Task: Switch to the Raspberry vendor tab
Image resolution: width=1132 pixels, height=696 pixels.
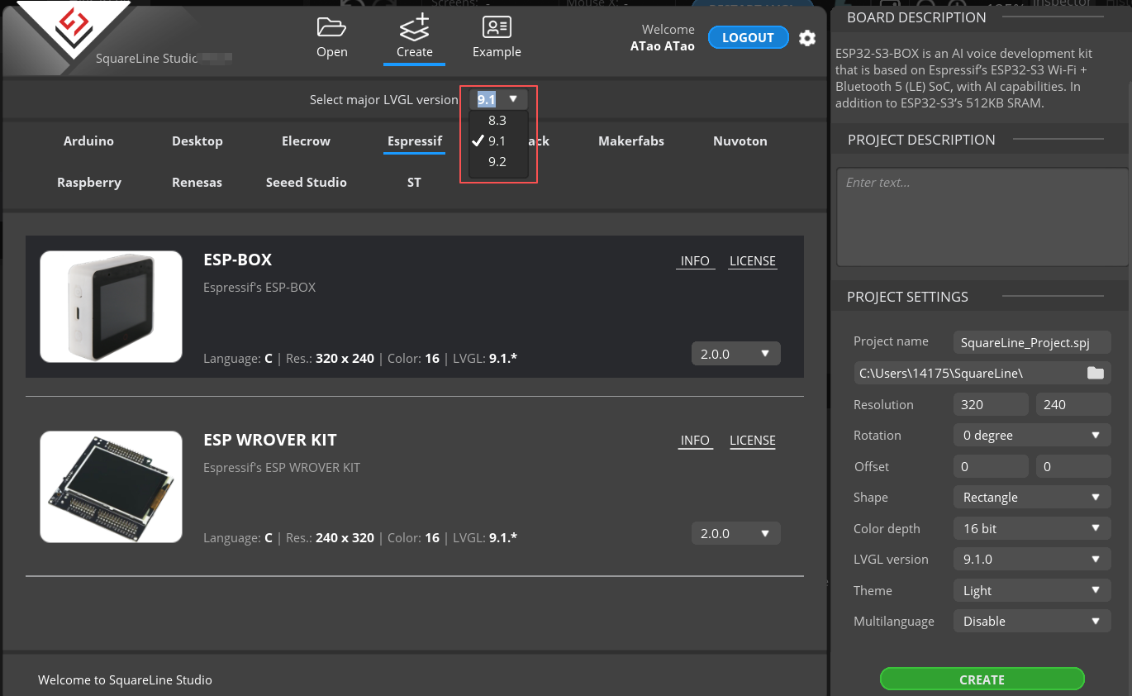Action: (89, 183)
